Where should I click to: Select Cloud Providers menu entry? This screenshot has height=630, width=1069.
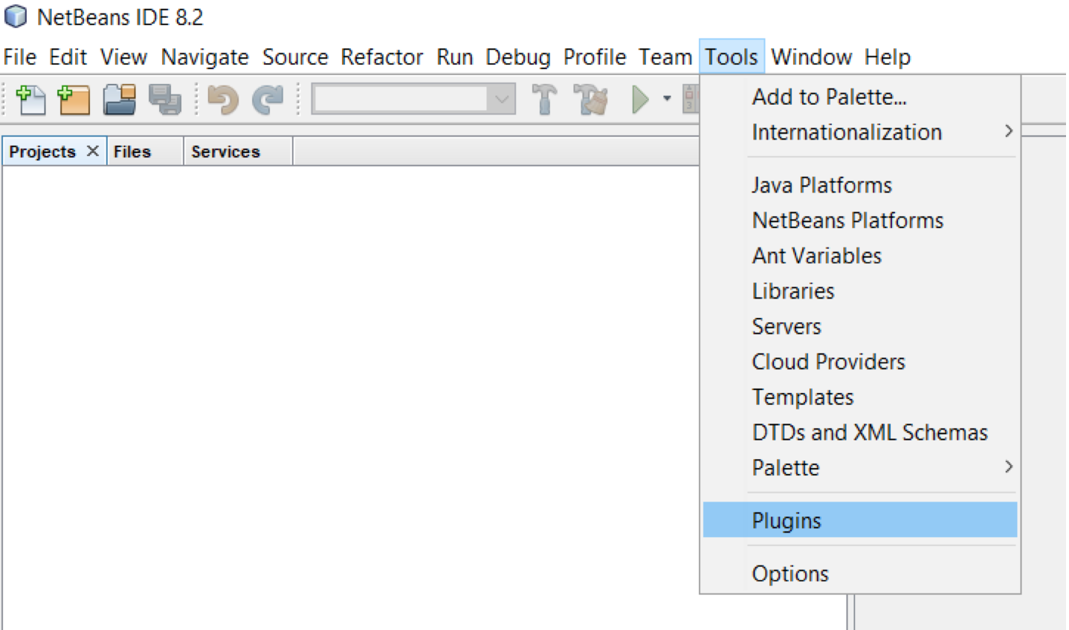point(860,362)
